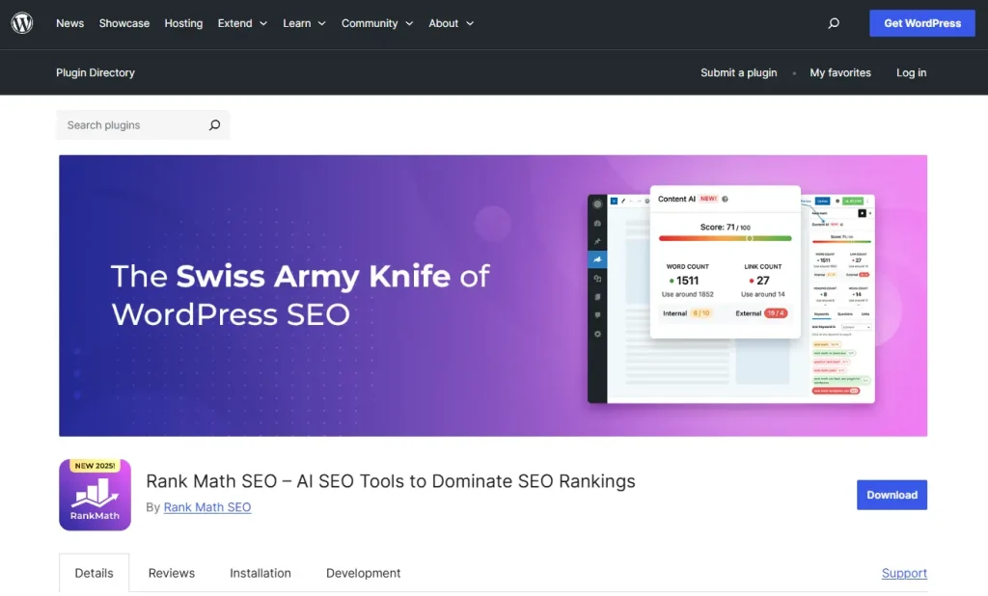Click the Get WordPress button
This screenshot has height=596, width=988.
pos(921,23)
